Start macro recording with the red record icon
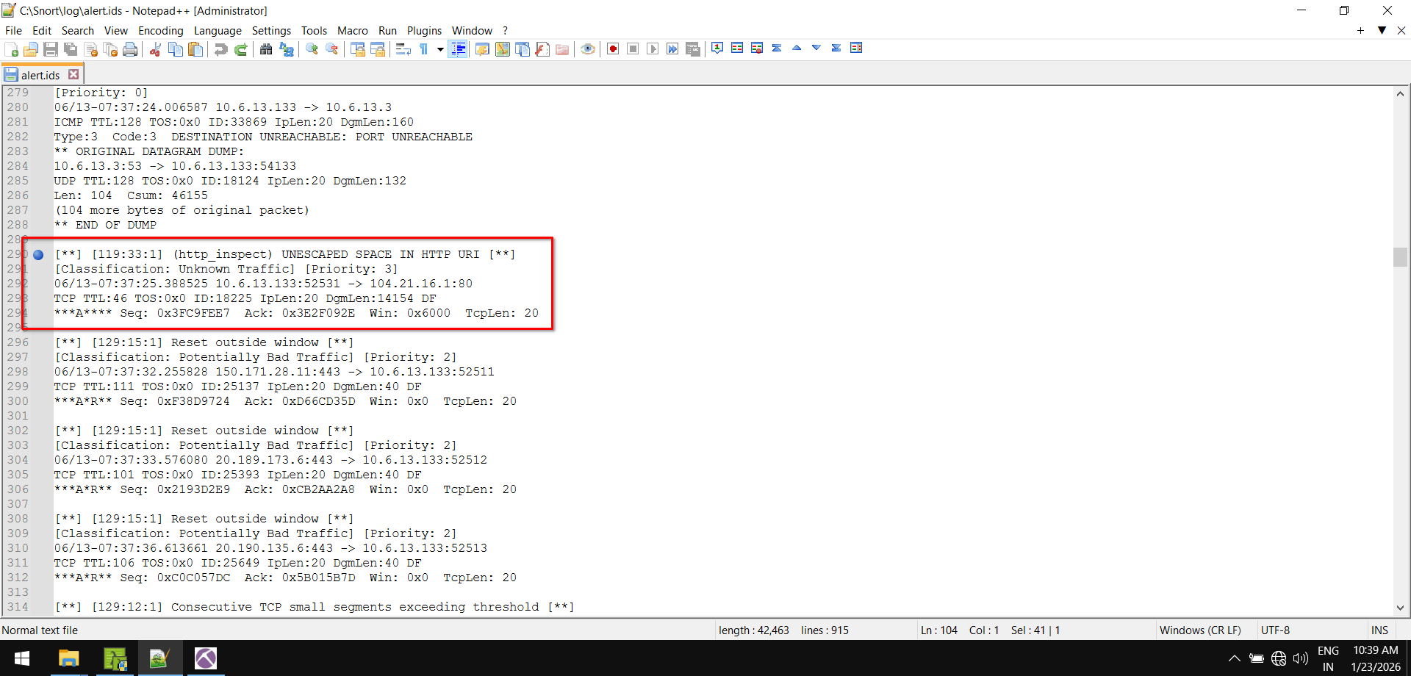The image size is (1411, 676). point(612,48)
